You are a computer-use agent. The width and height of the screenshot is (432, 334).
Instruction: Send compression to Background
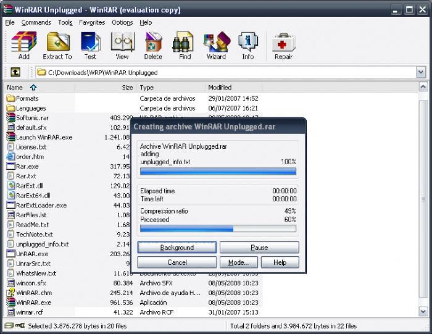click(177, 248)
